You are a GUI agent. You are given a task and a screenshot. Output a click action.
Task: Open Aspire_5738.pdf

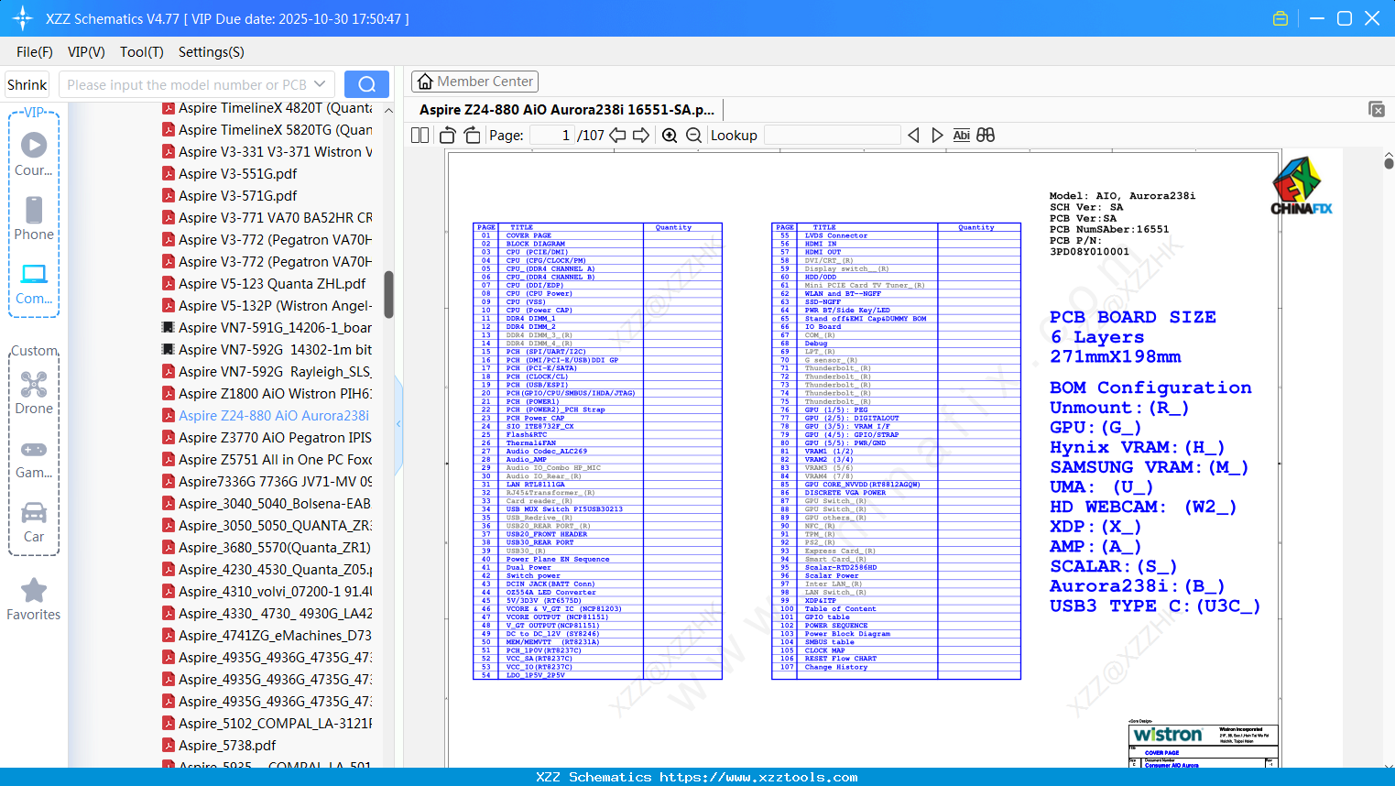point(227,746)
